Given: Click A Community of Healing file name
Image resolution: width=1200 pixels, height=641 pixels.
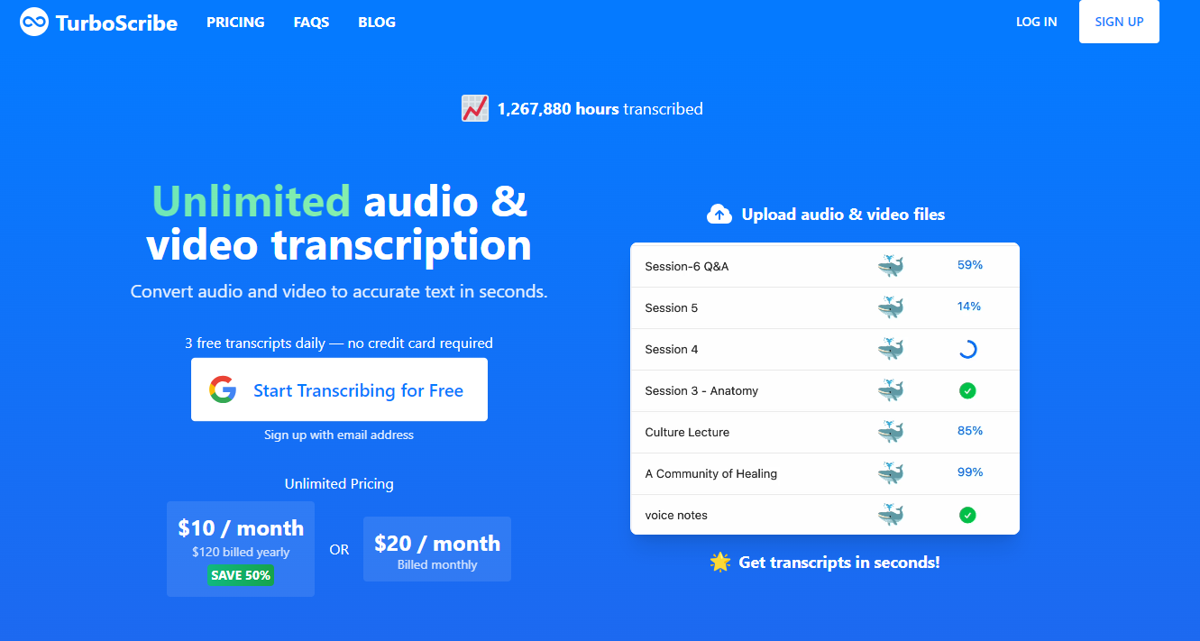Looking at the screenshot, I should point(711,473).
